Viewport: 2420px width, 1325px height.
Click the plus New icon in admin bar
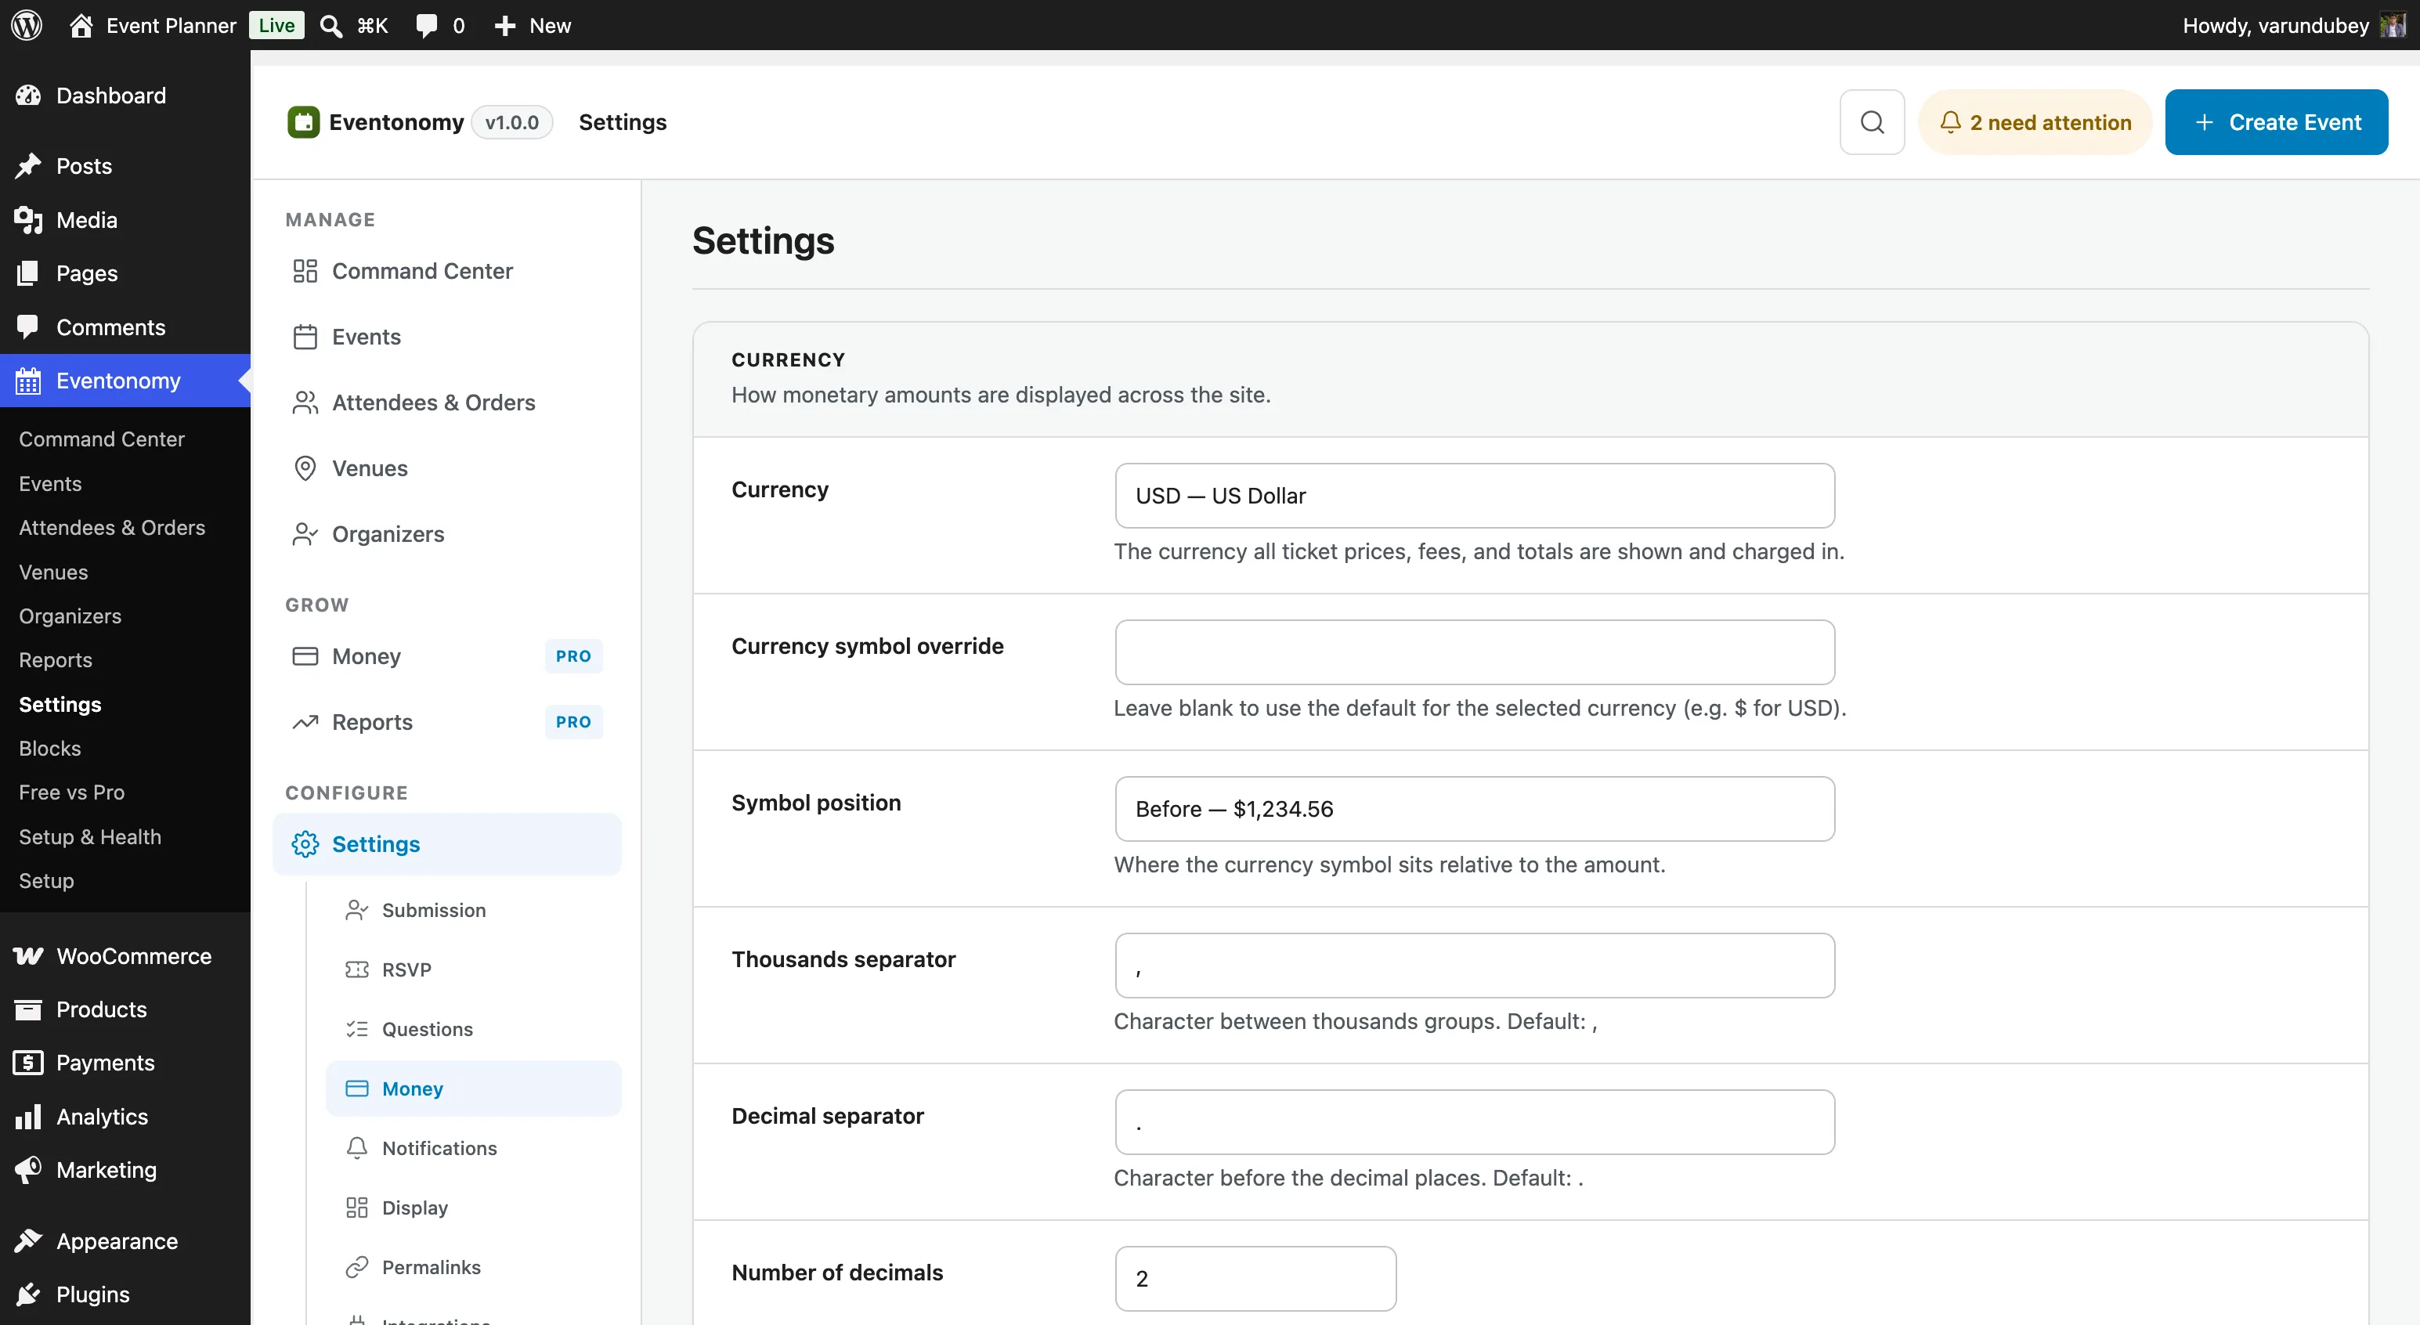point(504,25)
